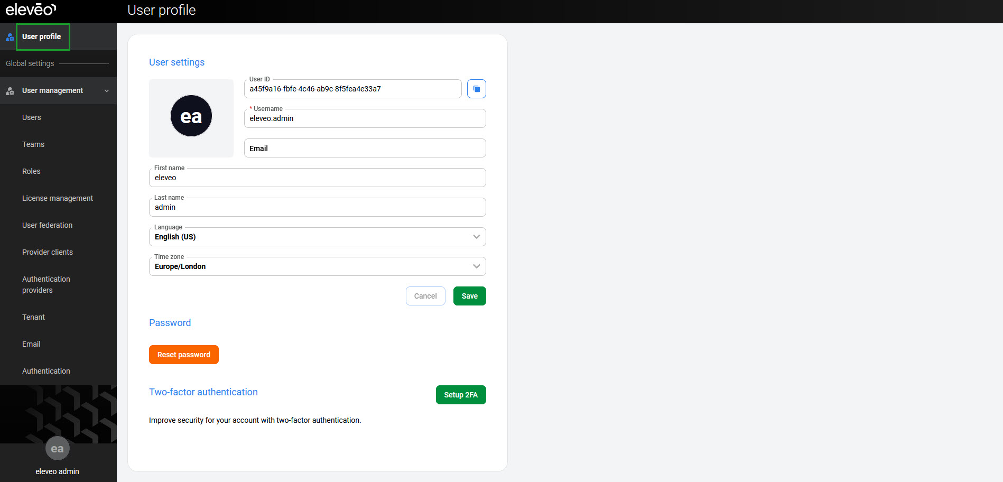Collapse the User management section chevron
1003x482 pixels.
[107, 91]
